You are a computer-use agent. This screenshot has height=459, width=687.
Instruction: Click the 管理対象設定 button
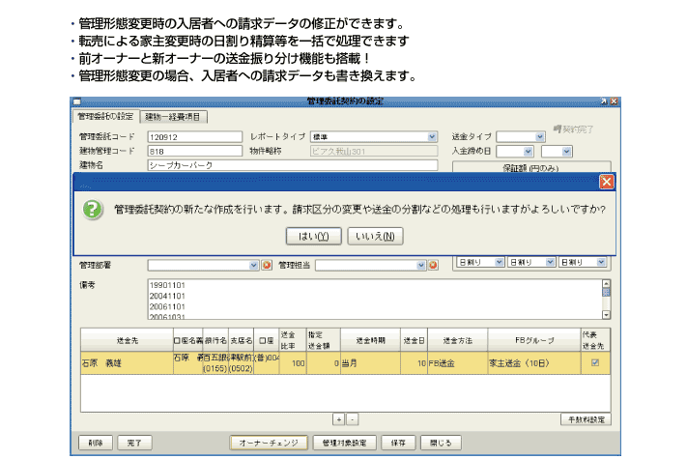tap(345, 443)
